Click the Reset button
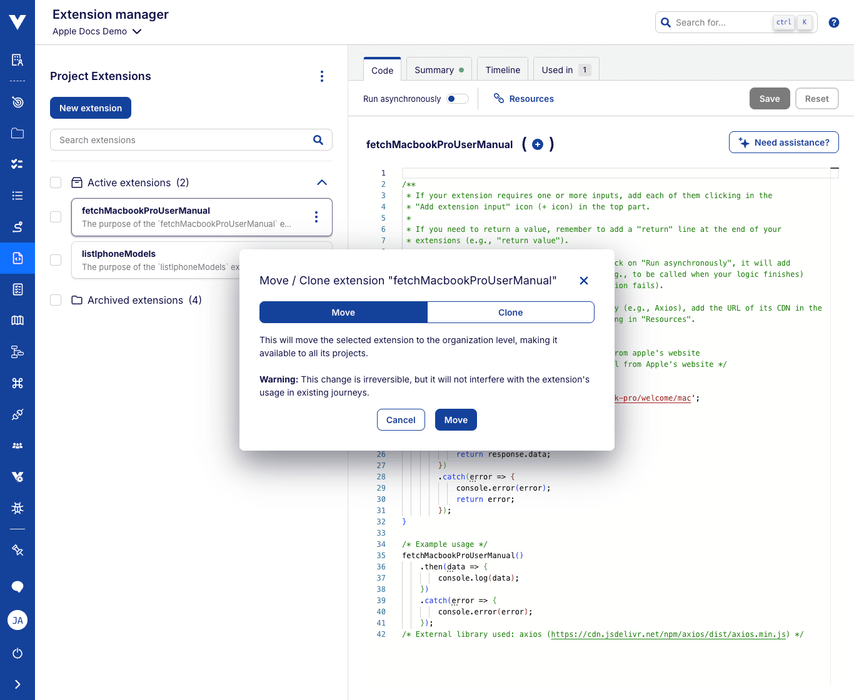 click(816, 99)
